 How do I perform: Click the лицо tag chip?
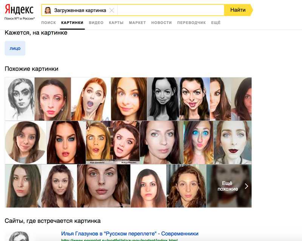pyautogui.click(x=15, y=48)
